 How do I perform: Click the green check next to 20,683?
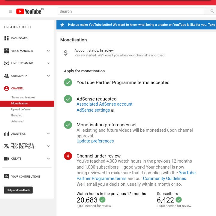tap(102, 199)
